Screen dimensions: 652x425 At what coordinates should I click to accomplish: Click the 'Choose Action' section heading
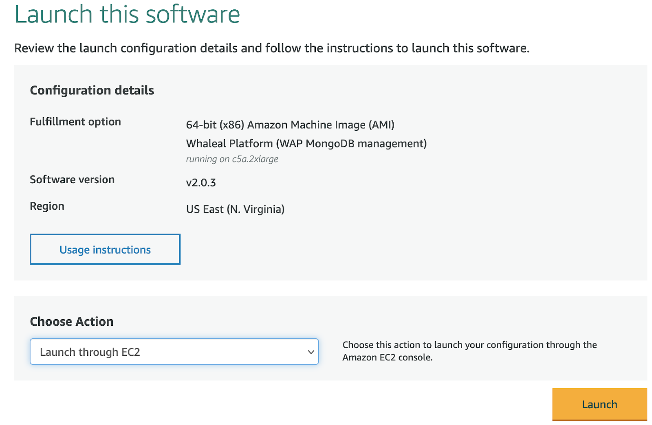tap(72, 322)
